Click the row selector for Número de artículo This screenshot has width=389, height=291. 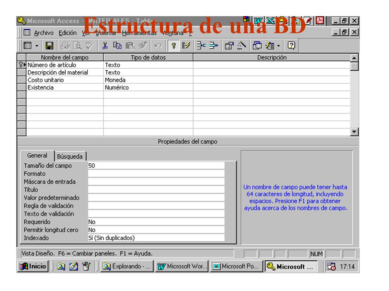(x=22, y=65)
